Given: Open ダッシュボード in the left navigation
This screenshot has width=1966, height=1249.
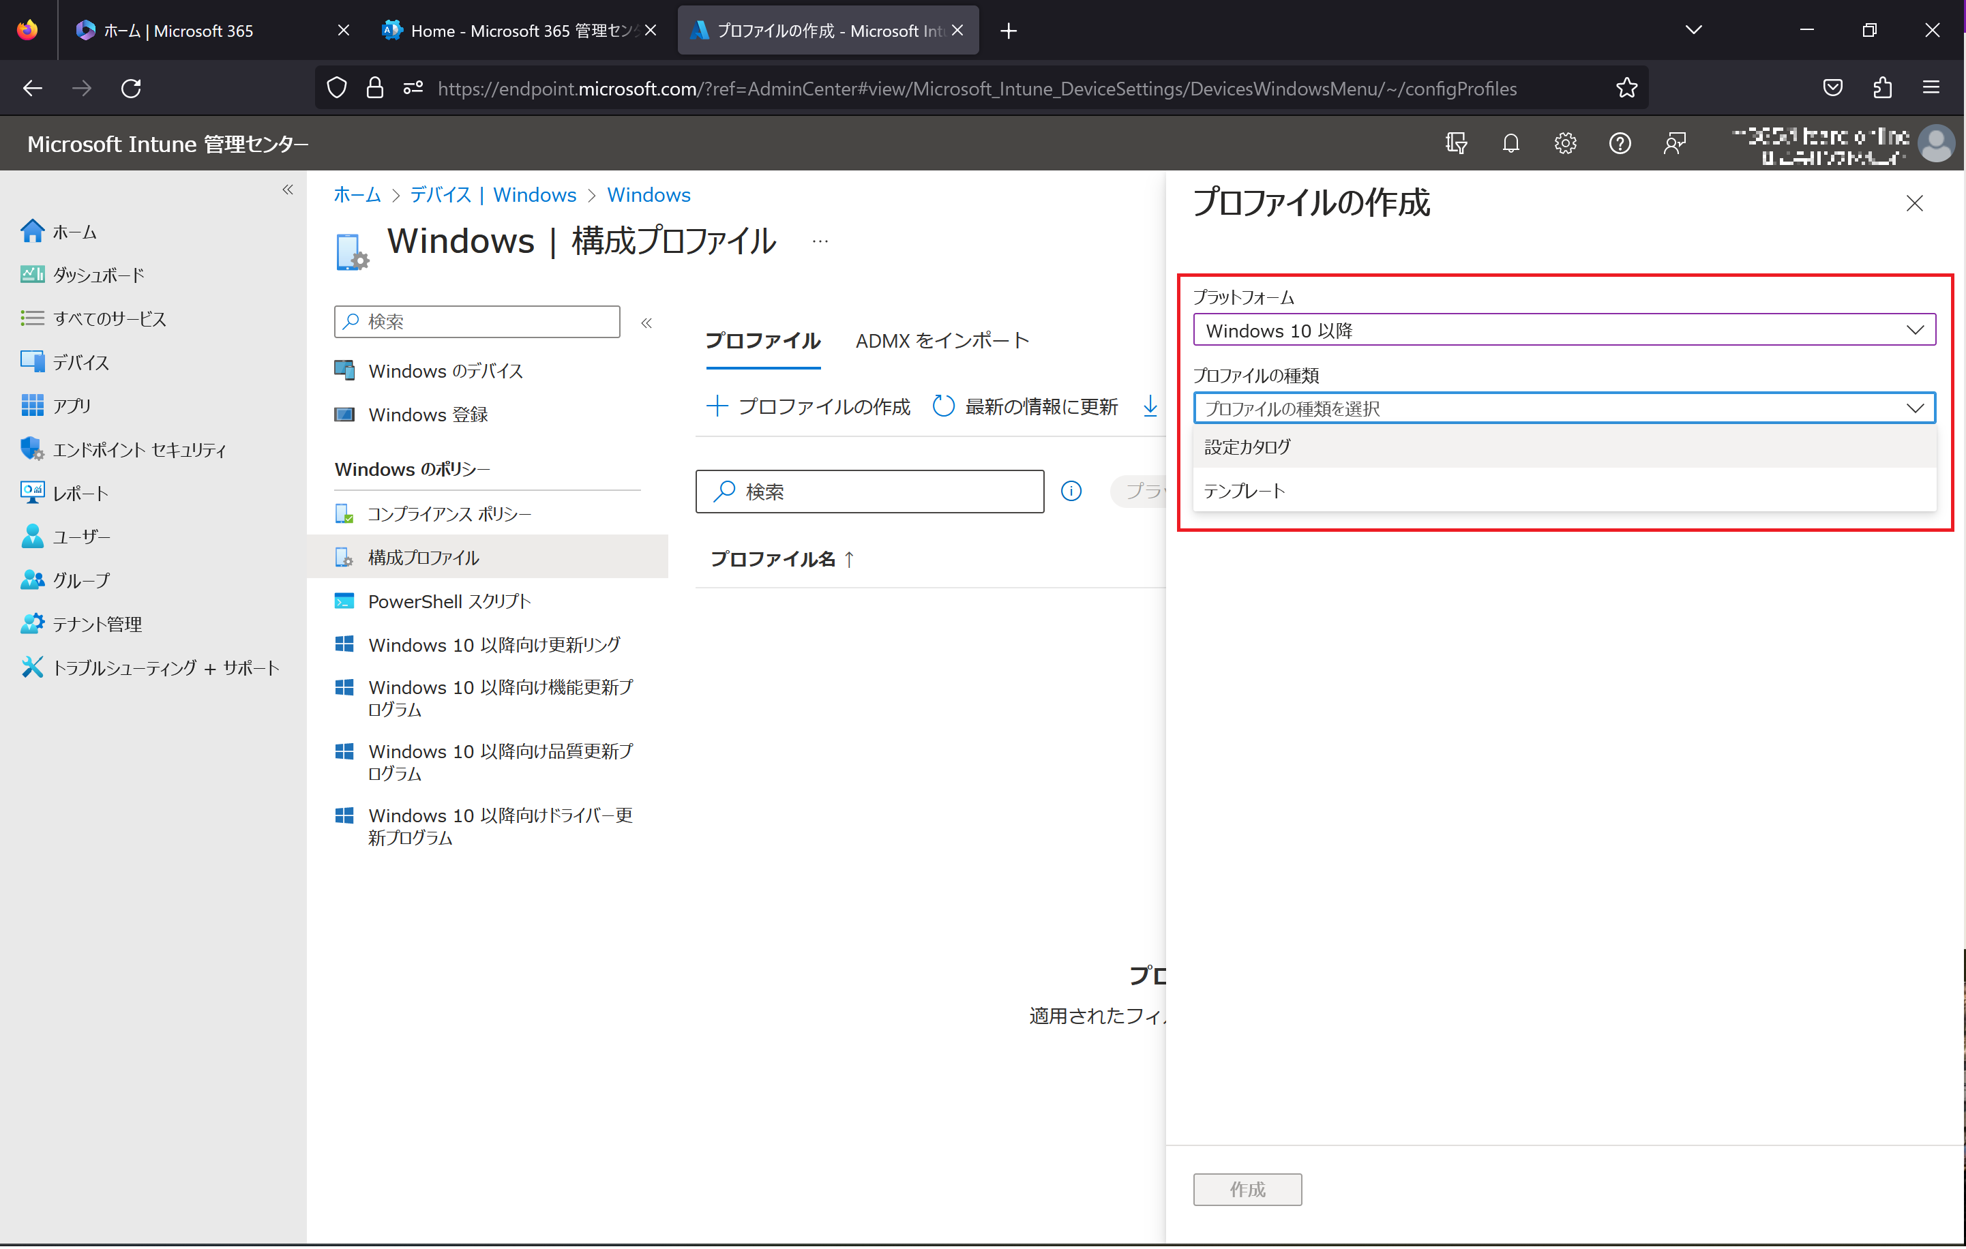Looking at the screenshot, I should coord(82,275).
